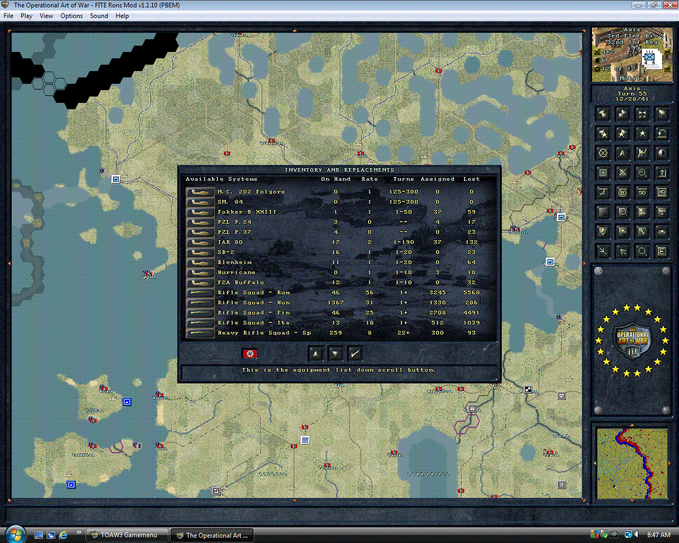Click the Rate column header
679x543 pixels.
pos(370,179)
